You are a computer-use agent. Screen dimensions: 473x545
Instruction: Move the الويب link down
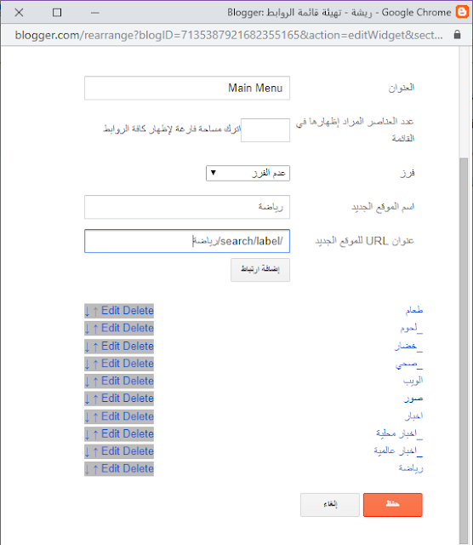point(87,381)
